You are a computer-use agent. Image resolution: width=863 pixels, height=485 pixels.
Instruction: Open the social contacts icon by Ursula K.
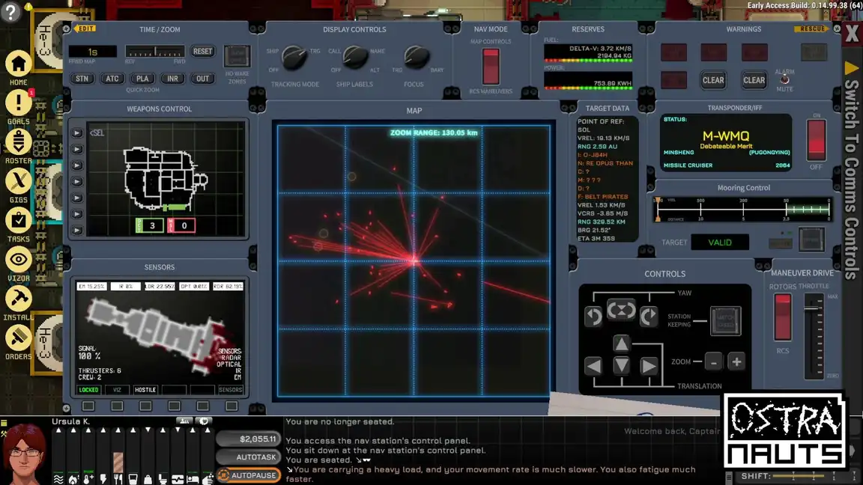tap(184, 421)
